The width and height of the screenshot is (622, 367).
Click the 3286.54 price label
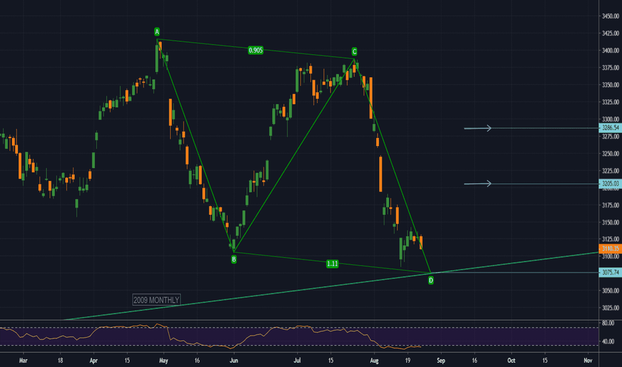click(610, 127)
